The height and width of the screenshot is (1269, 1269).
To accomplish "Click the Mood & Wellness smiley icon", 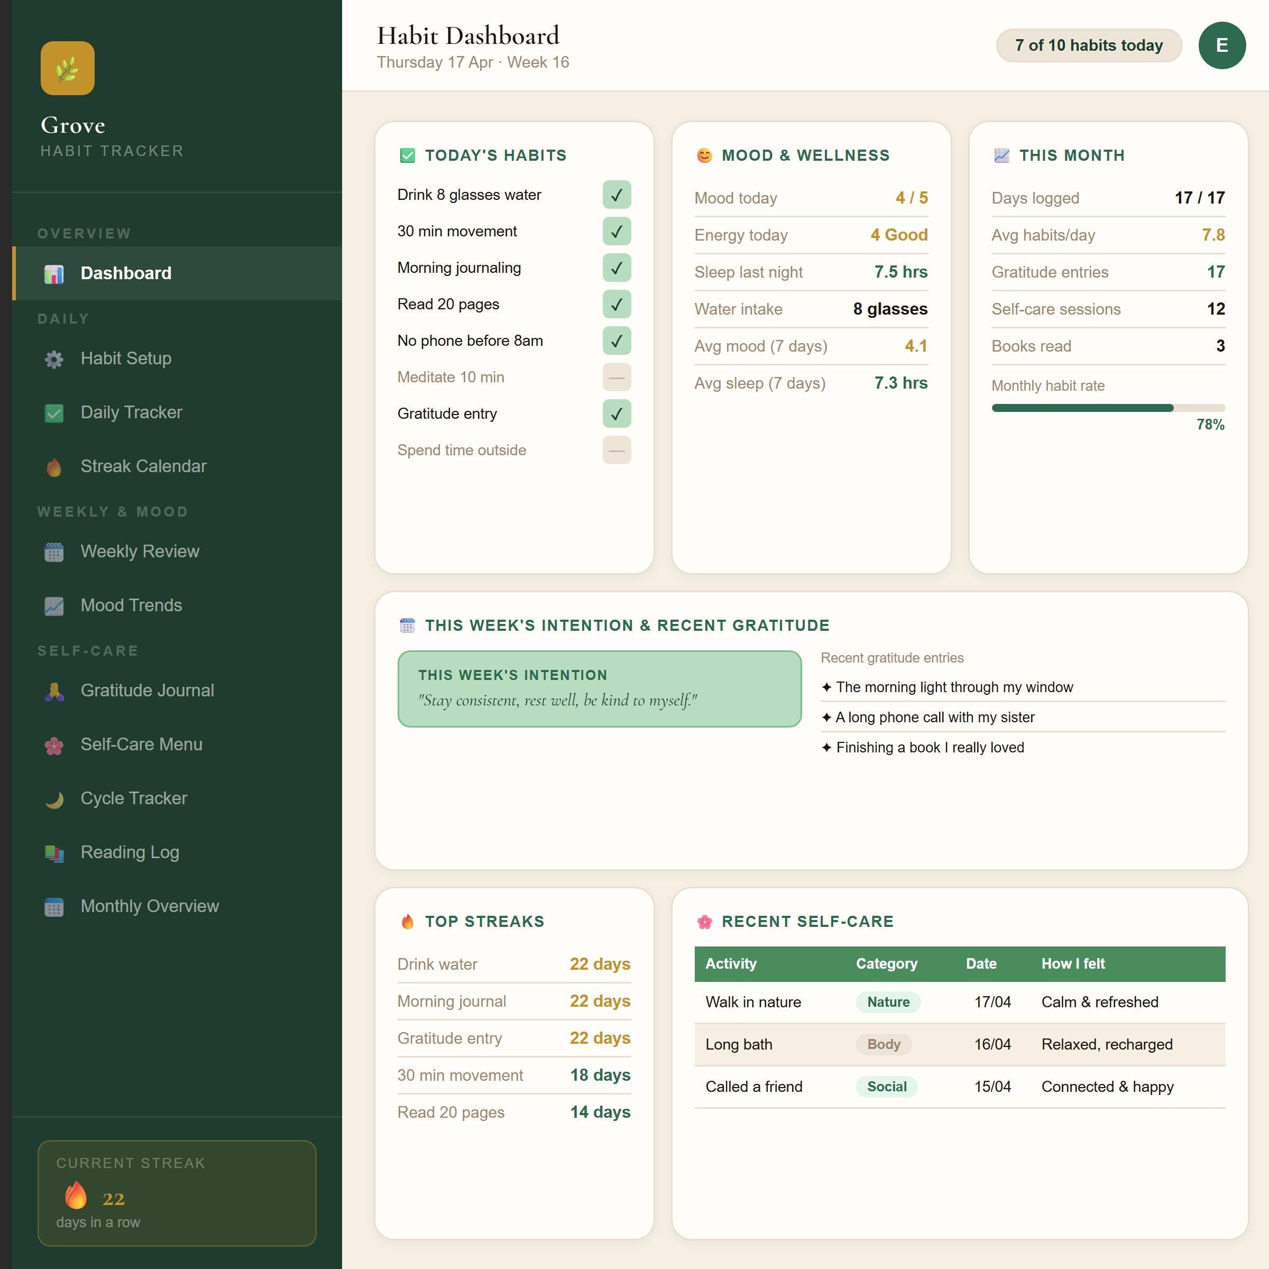I will (x=704, y=155).
